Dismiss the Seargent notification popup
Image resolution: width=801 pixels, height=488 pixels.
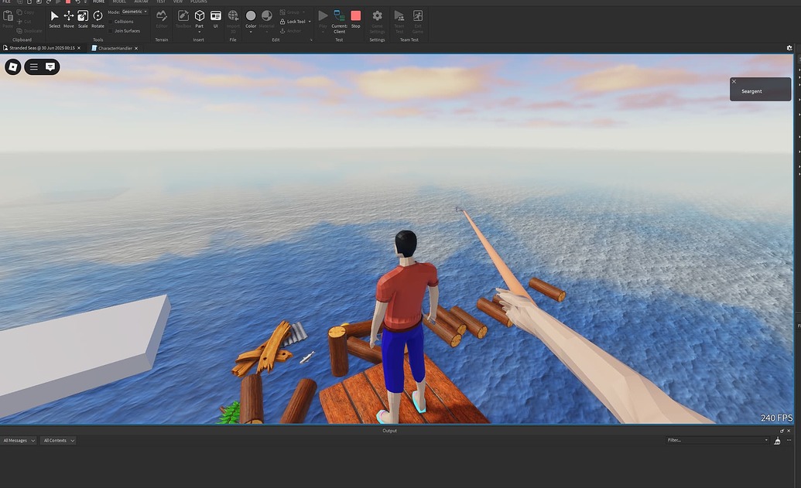[734, 82]
